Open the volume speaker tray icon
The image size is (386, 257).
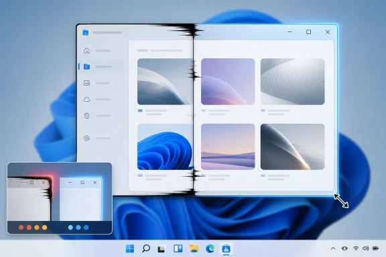pyautogui.click(x=366, y=248)
